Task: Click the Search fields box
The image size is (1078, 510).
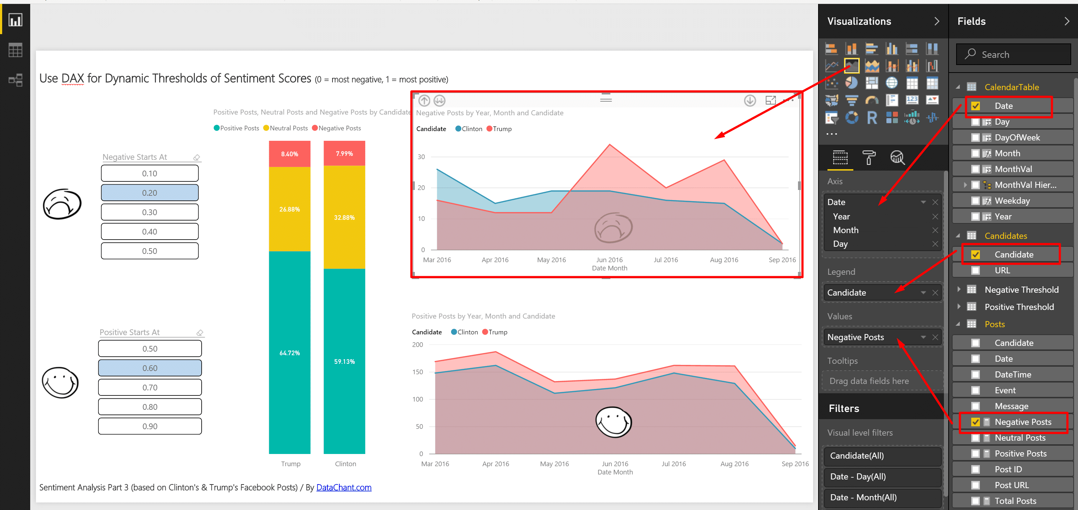Action: coord(1013,55)
